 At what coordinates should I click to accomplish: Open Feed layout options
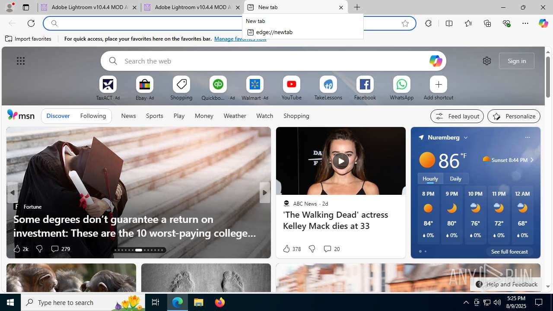(457, 116)
